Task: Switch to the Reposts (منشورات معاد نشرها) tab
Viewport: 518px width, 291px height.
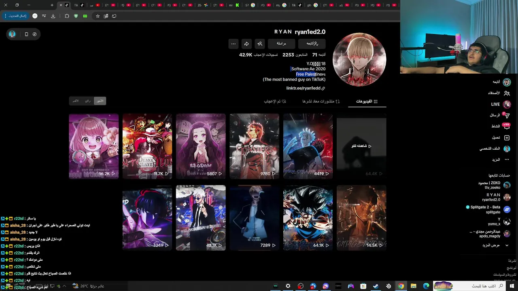Action: coord(321,101)
